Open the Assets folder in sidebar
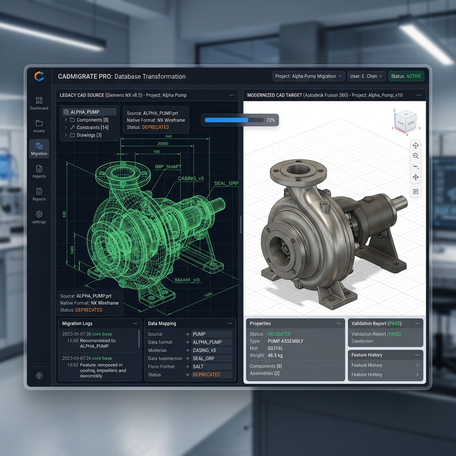The image size is (456, 456). pyautogui.click(x=39, y=126)
